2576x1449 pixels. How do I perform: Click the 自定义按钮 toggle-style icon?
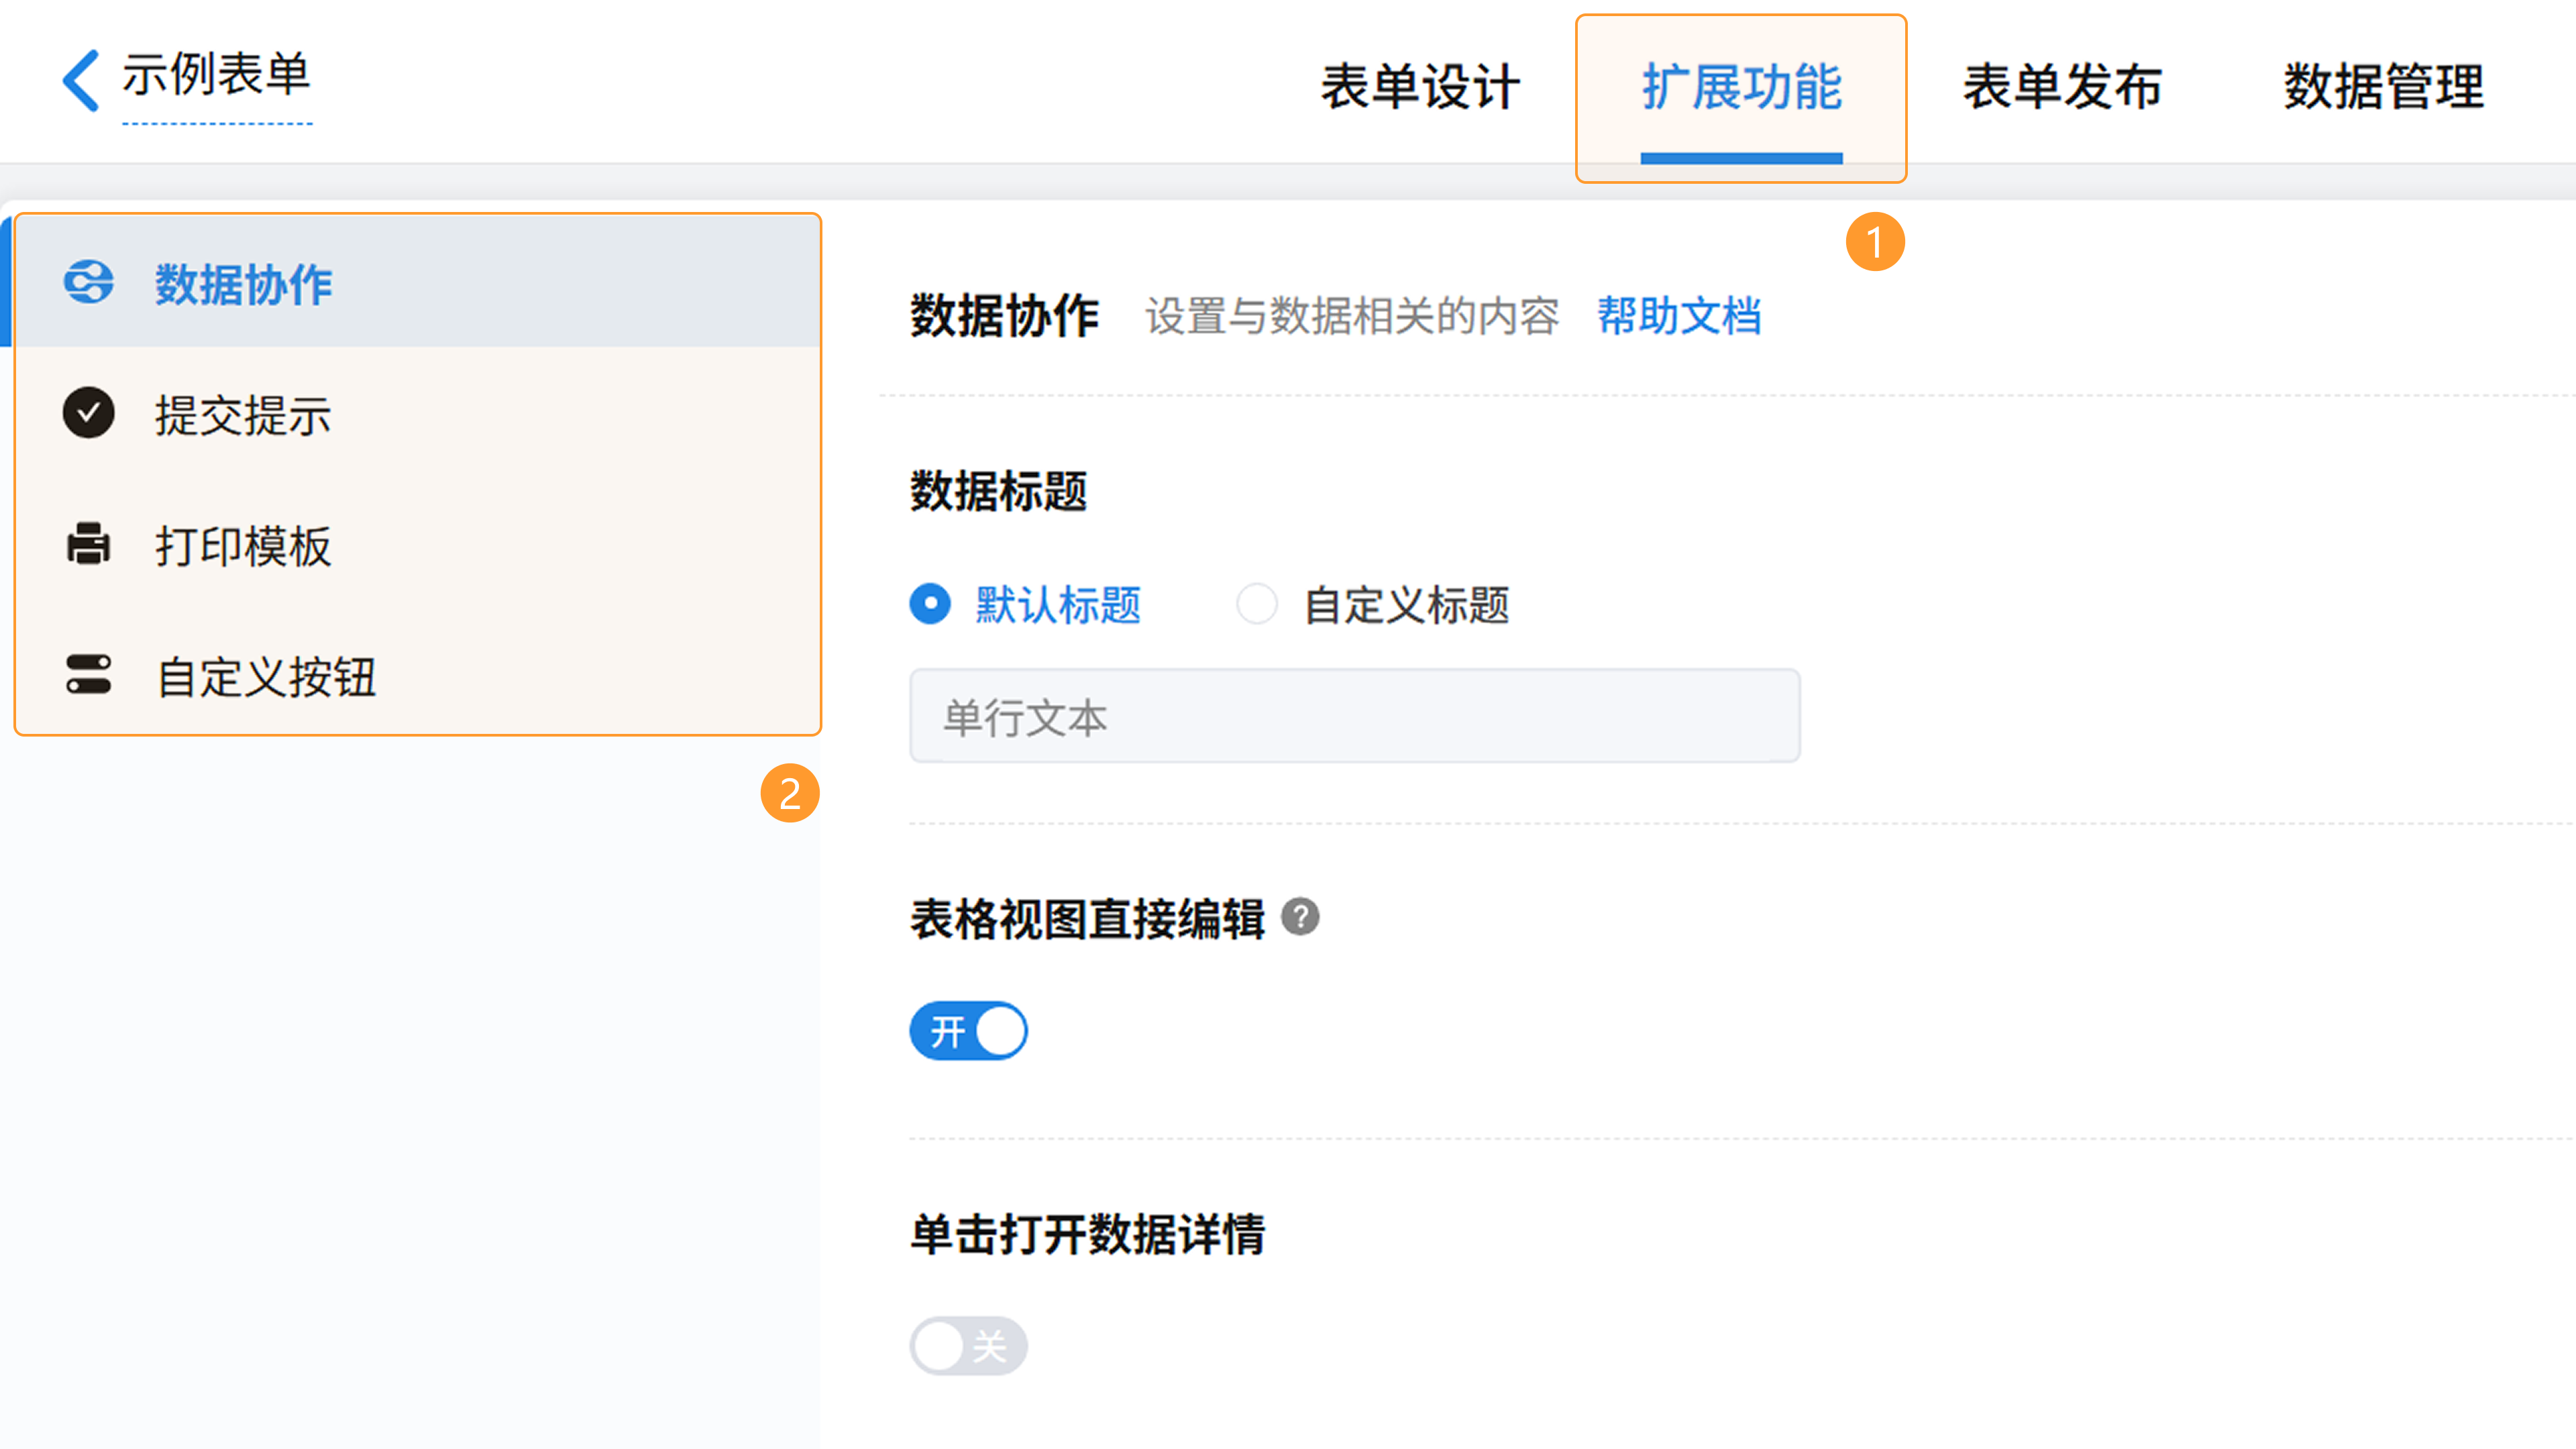(89, 675)
